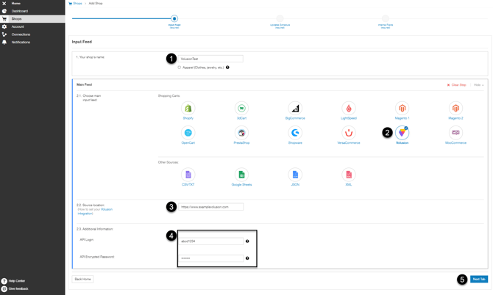Click the Back Home button
493x295 pixels.
(x=82, y=279)
